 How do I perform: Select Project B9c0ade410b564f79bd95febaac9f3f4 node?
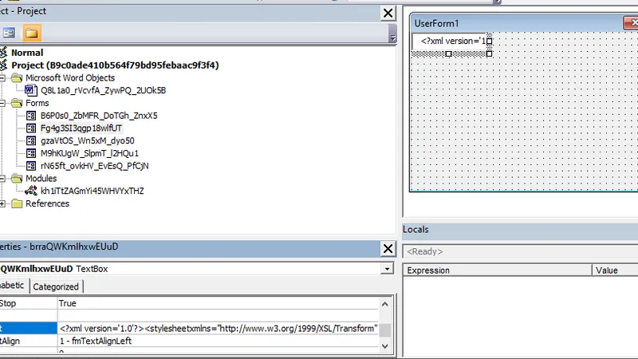click(115, 65)
